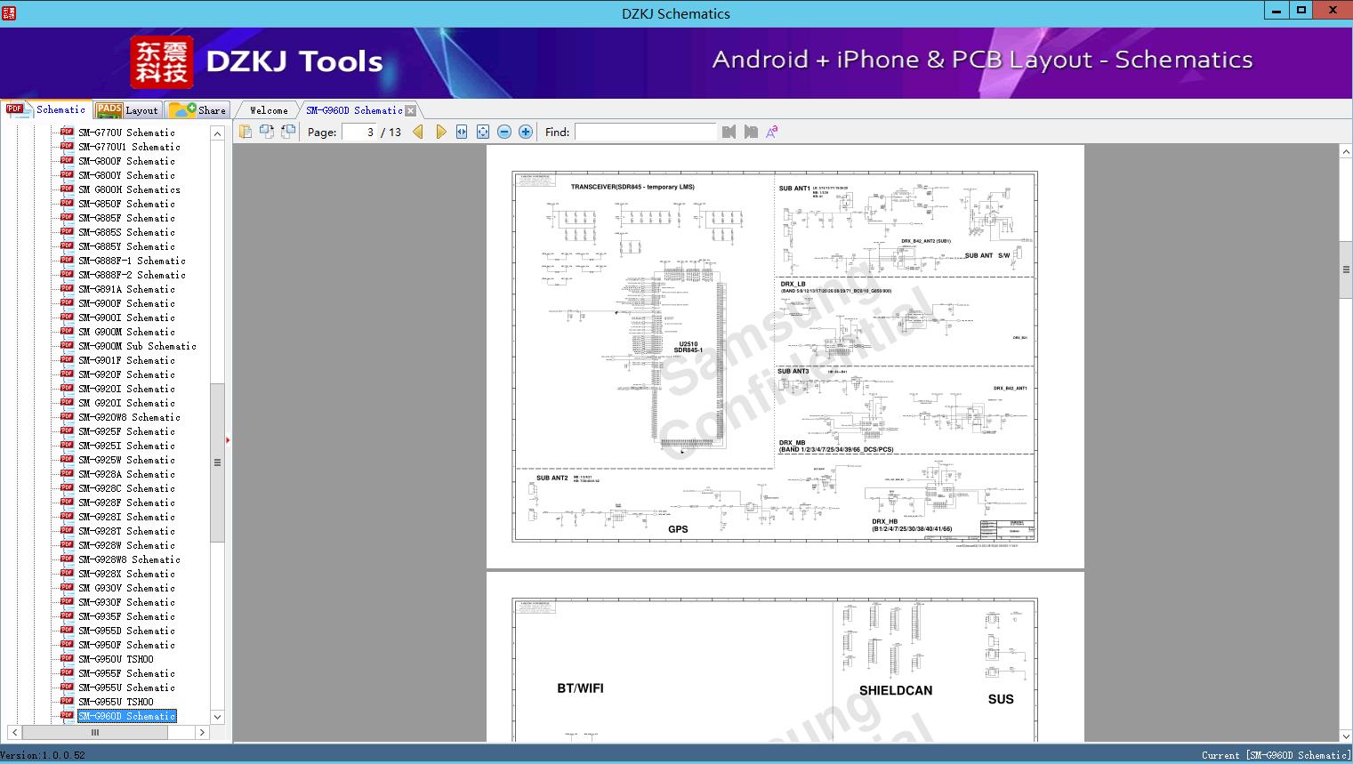
Task: Zoom in on the schematic
Action: pyautogui.click(x=526, y=132)
